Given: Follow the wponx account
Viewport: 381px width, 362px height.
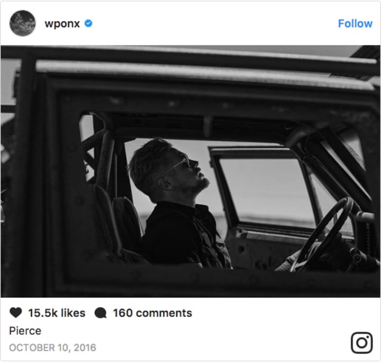Looking at the screenshot, I should pyautogui.click(x=355, y=24).
